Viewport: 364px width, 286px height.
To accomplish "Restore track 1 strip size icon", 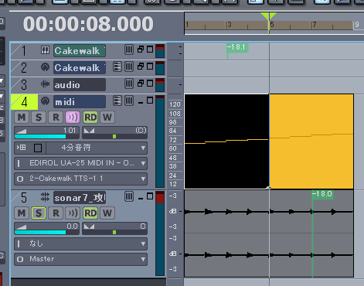I will 141,49.
